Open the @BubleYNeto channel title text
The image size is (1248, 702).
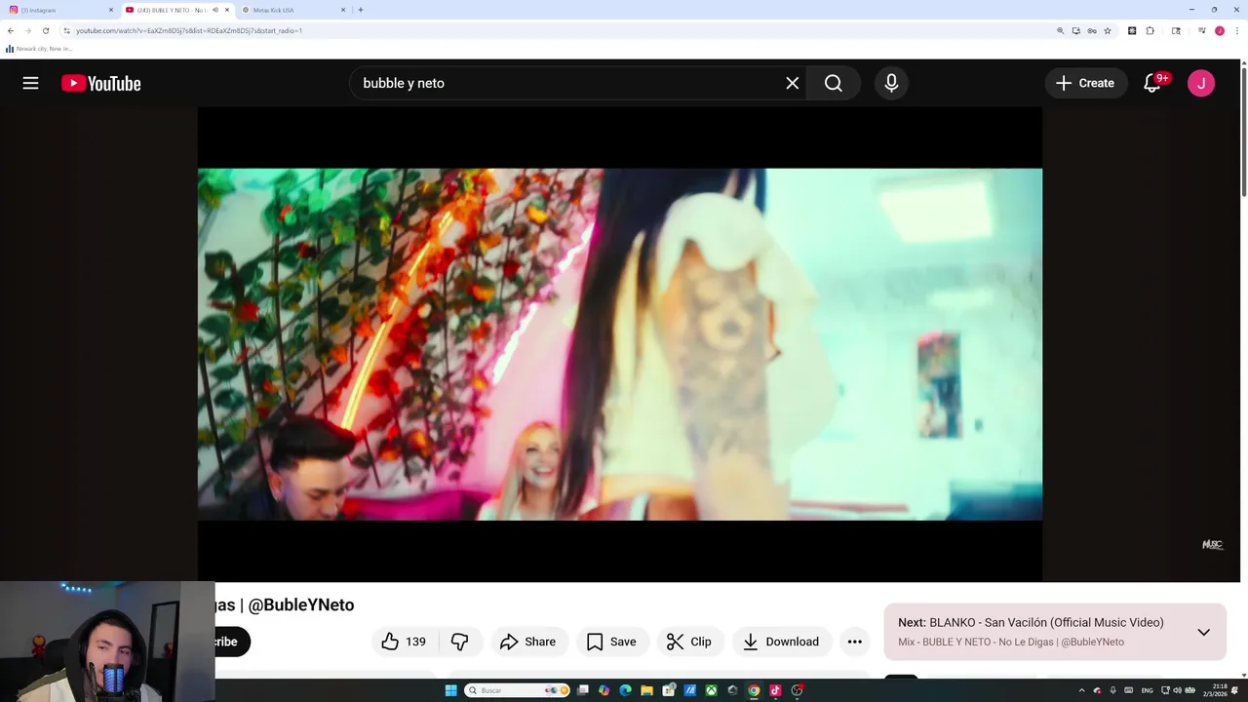[301, 604]
